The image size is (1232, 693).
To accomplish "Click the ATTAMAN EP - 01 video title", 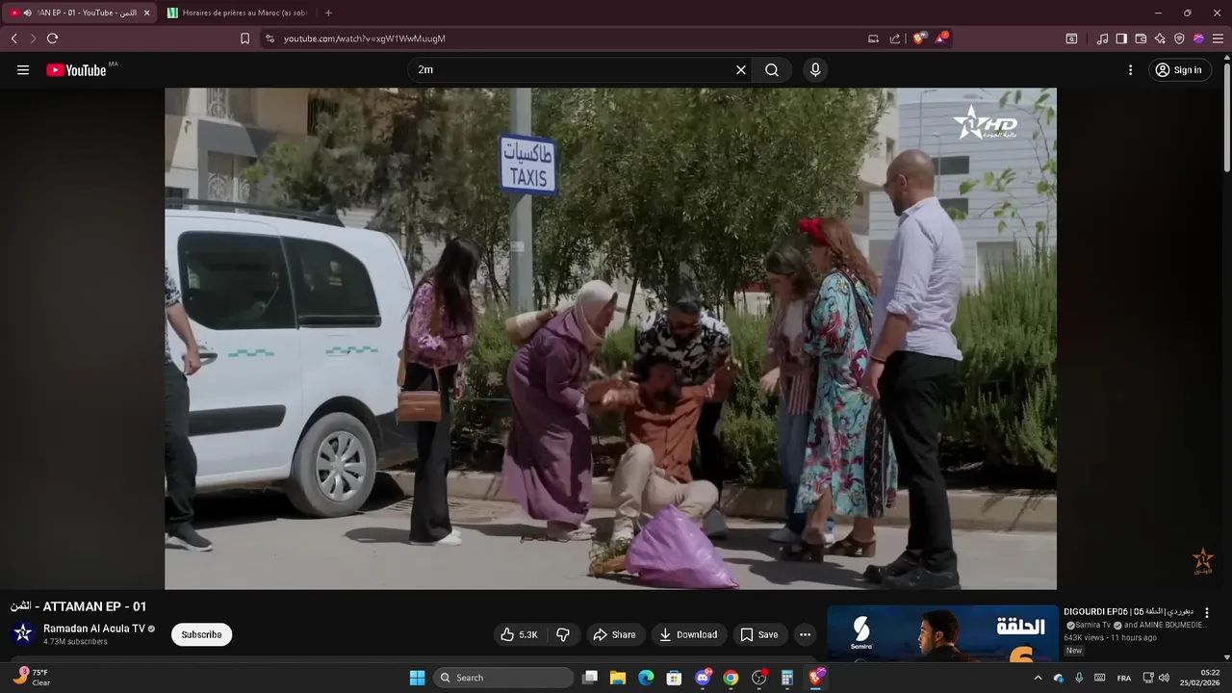I will (79, 606).
